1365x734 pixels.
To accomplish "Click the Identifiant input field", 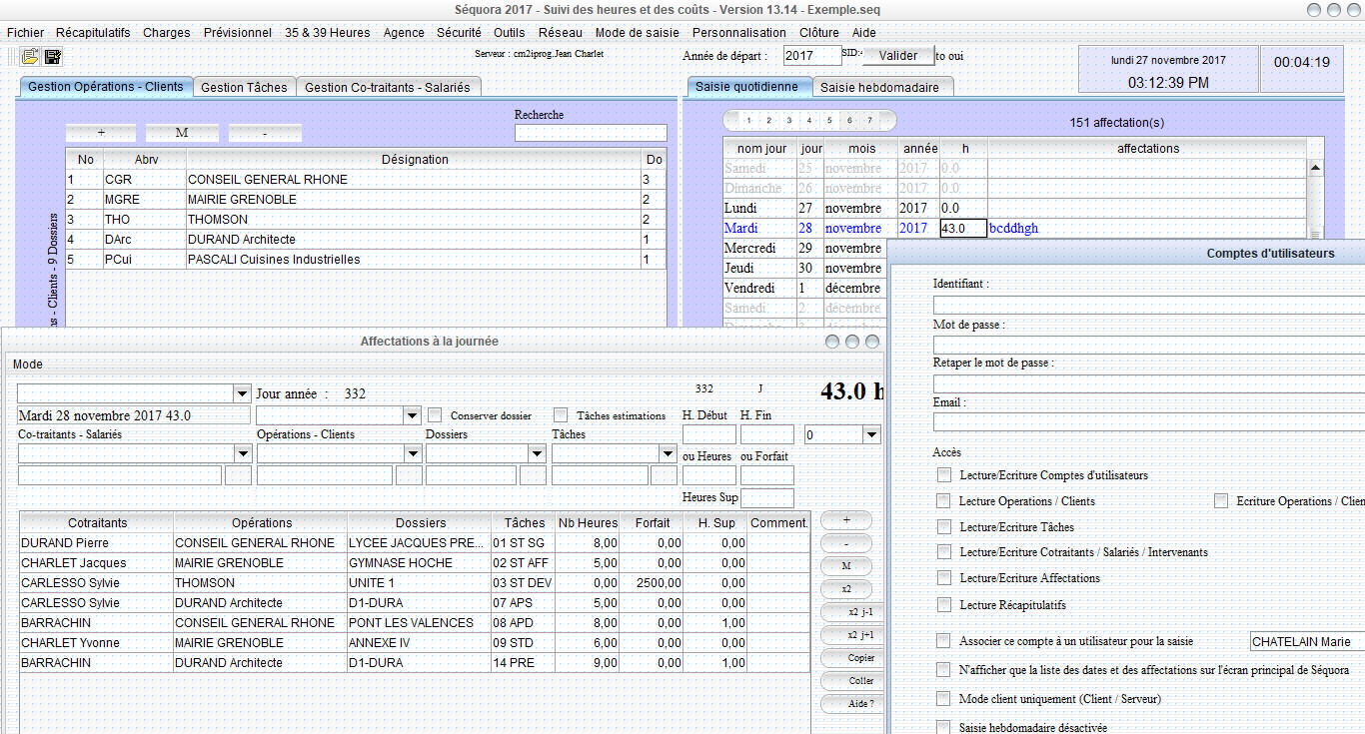I will [x=1149, y=305].
